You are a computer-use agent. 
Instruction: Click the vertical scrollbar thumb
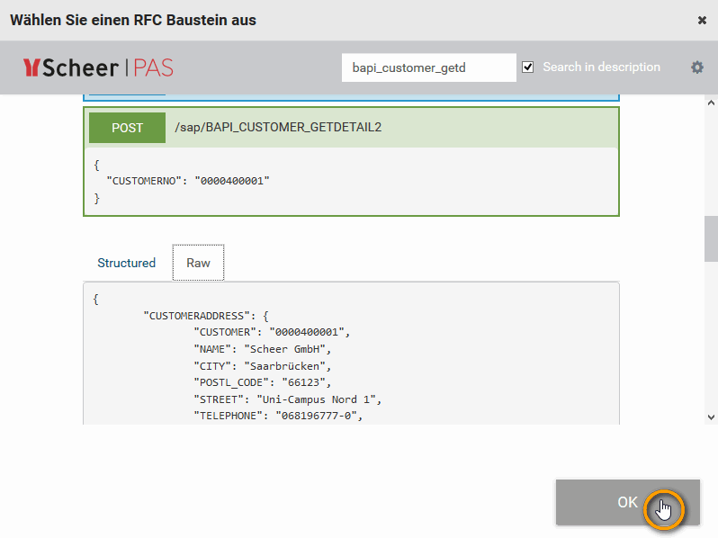711,237
